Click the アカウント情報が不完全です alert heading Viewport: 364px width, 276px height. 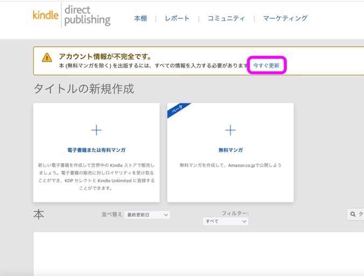tap(105, 57)
